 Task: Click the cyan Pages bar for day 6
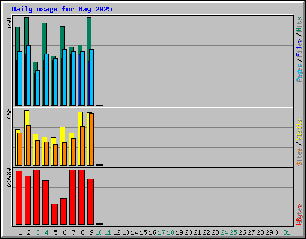pyautogui.click(x=65, y=77)
